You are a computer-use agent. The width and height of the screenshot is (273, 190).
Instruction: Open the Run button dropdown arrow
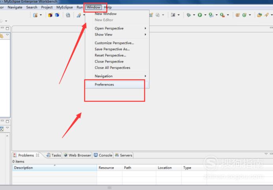tap(205, 15)
